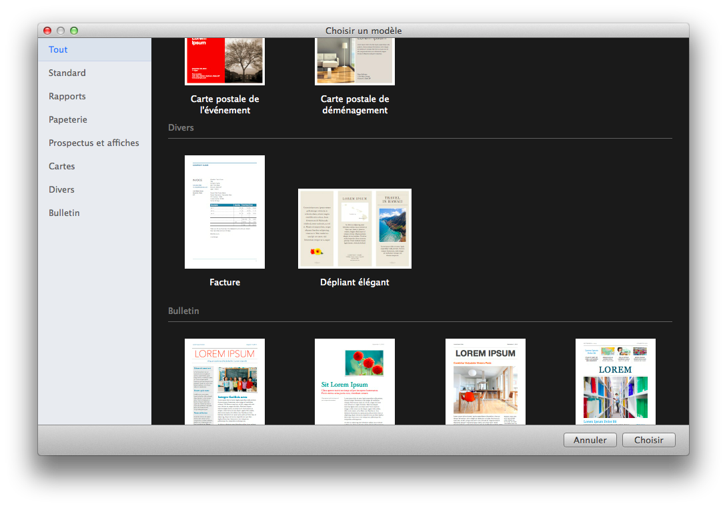
Task: Go to the Cartes category
Action: 61,167
